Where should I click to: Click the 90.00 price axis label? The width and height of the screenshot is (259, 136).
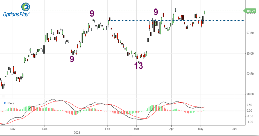click(250, 94)
